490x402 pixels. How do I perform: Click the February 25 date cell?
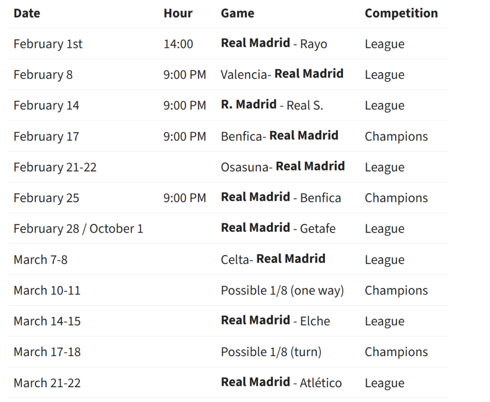(x=46, y=198)
